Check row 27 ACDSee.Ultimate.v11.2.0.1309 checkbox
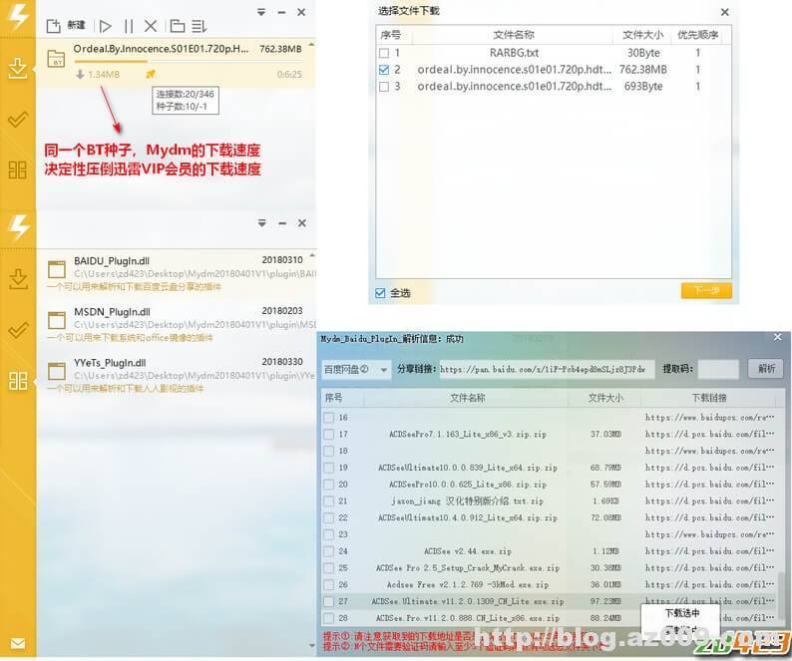 [329, 601]
